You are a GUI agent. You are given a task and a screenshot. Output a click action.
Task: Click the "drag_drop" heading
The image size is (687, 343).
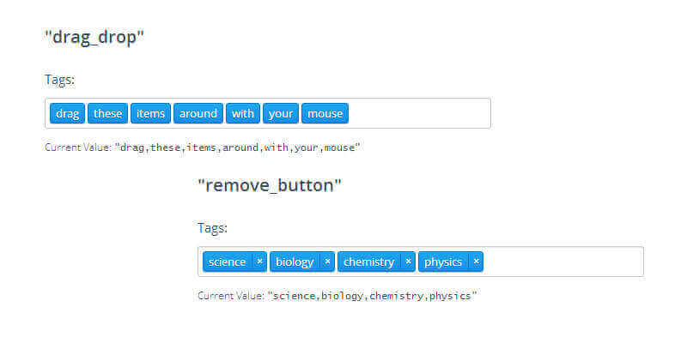pos(94,37)
